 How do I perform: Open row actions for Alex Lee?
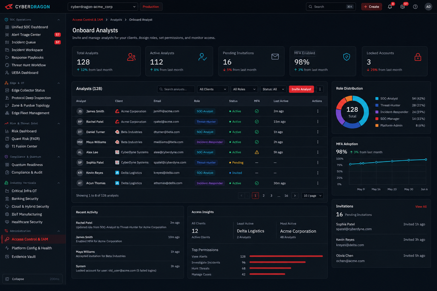(318, 152)
